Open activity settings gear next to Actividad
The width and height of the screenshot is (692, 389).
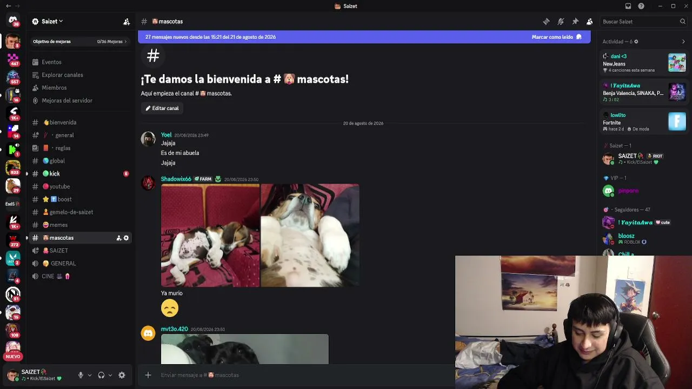click(636, 42)
